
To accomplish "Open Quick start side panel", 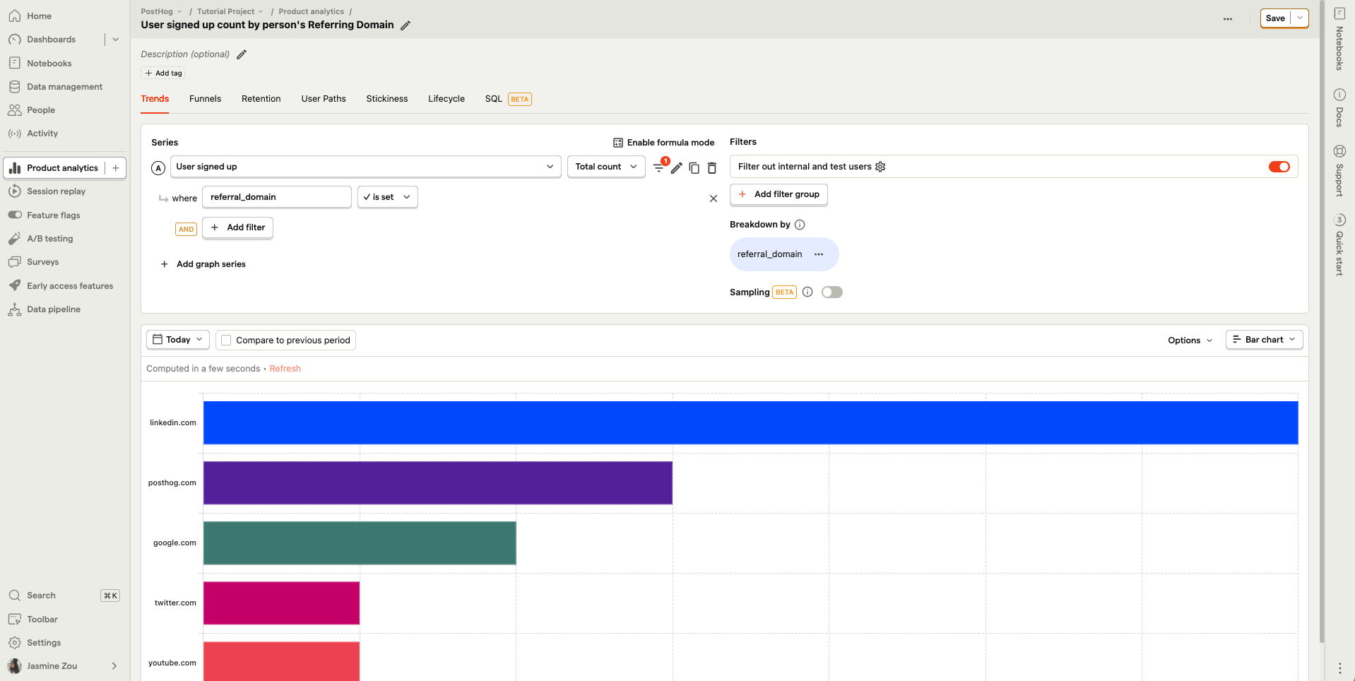I will (1339, 244).
